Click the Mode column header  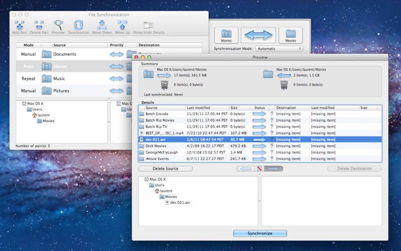(x=29, y=45)
